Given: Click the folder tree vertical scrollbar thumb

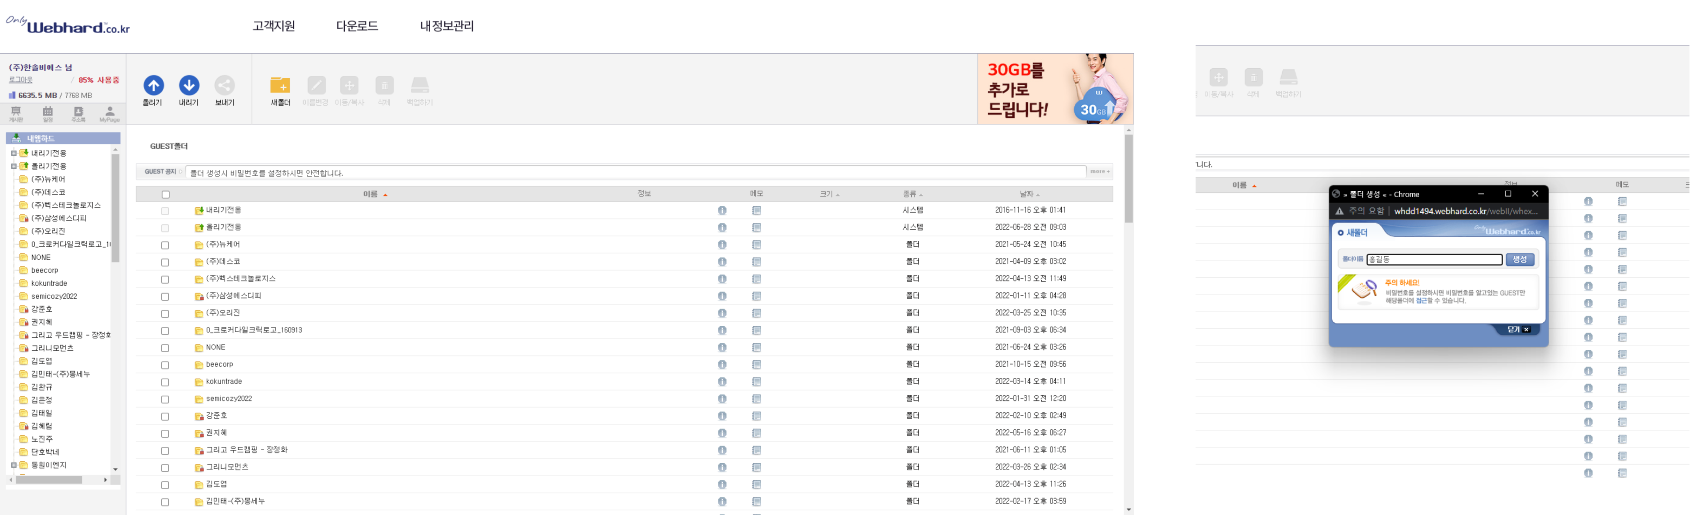Looking at the screenshot, I should tap(115, 208).
